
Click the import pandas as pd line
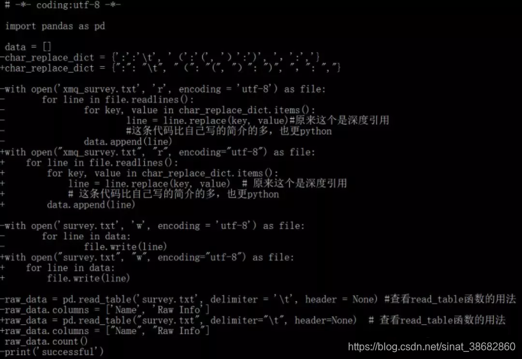tap(55, 26)
